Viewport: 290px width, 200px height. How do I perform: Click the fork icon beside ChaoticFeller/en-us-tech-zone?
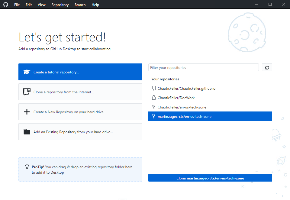point(153,107)
